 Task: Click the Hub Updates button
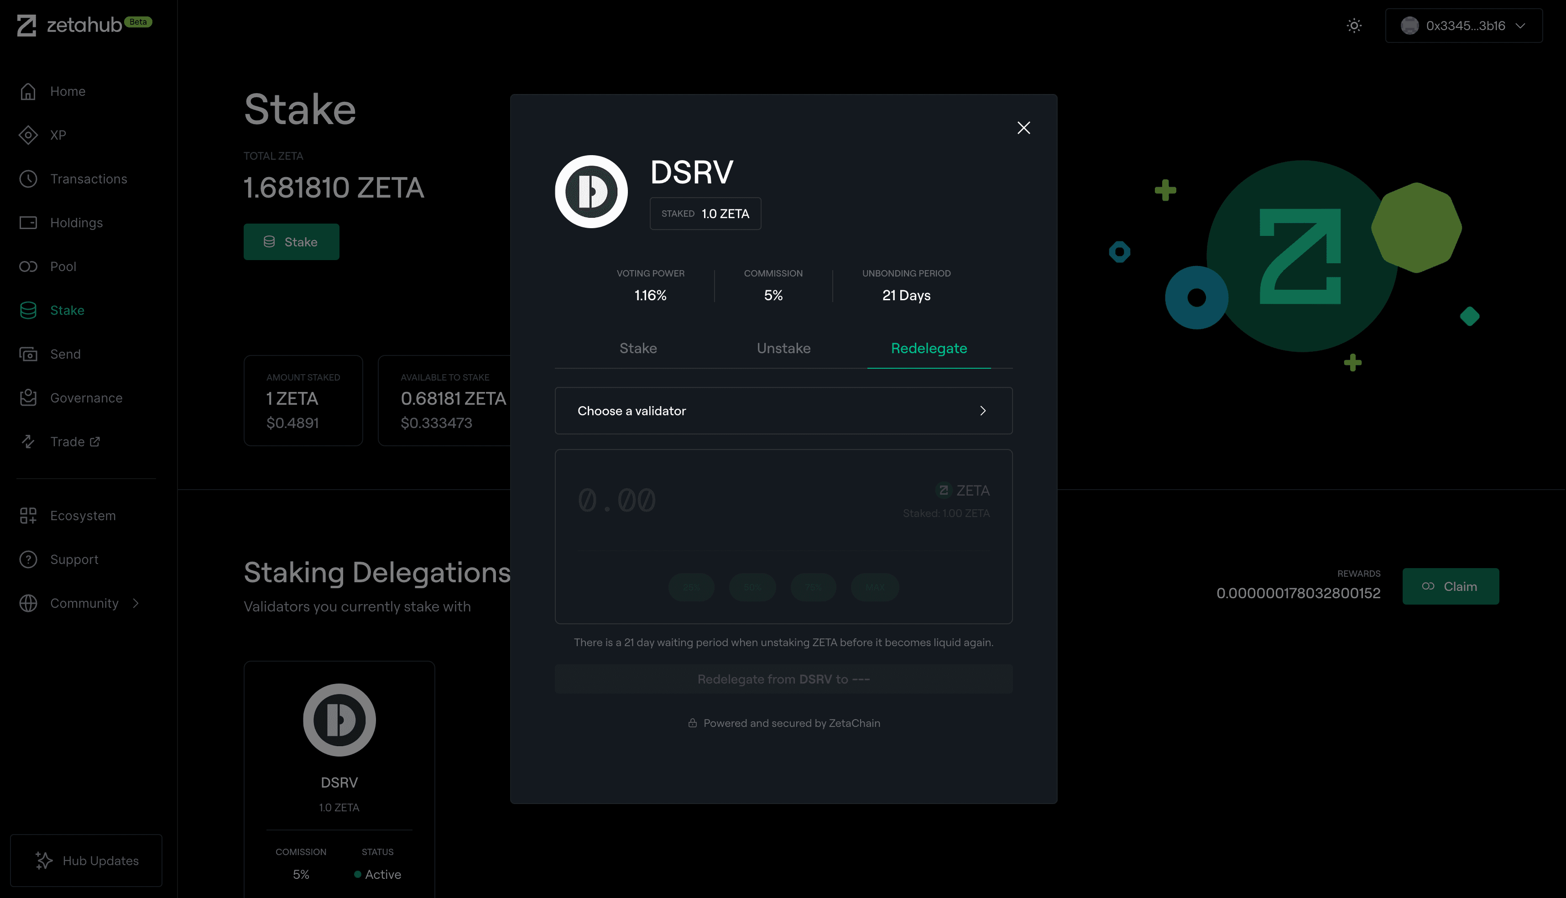click(x=86, y=861)
